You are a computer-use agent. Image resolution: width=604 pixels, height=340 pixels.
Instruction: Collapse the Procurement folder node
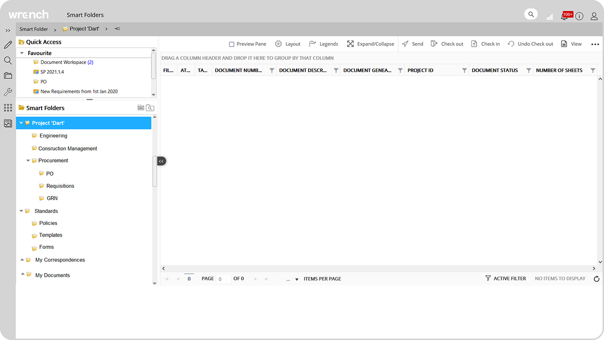coord(28,161)
